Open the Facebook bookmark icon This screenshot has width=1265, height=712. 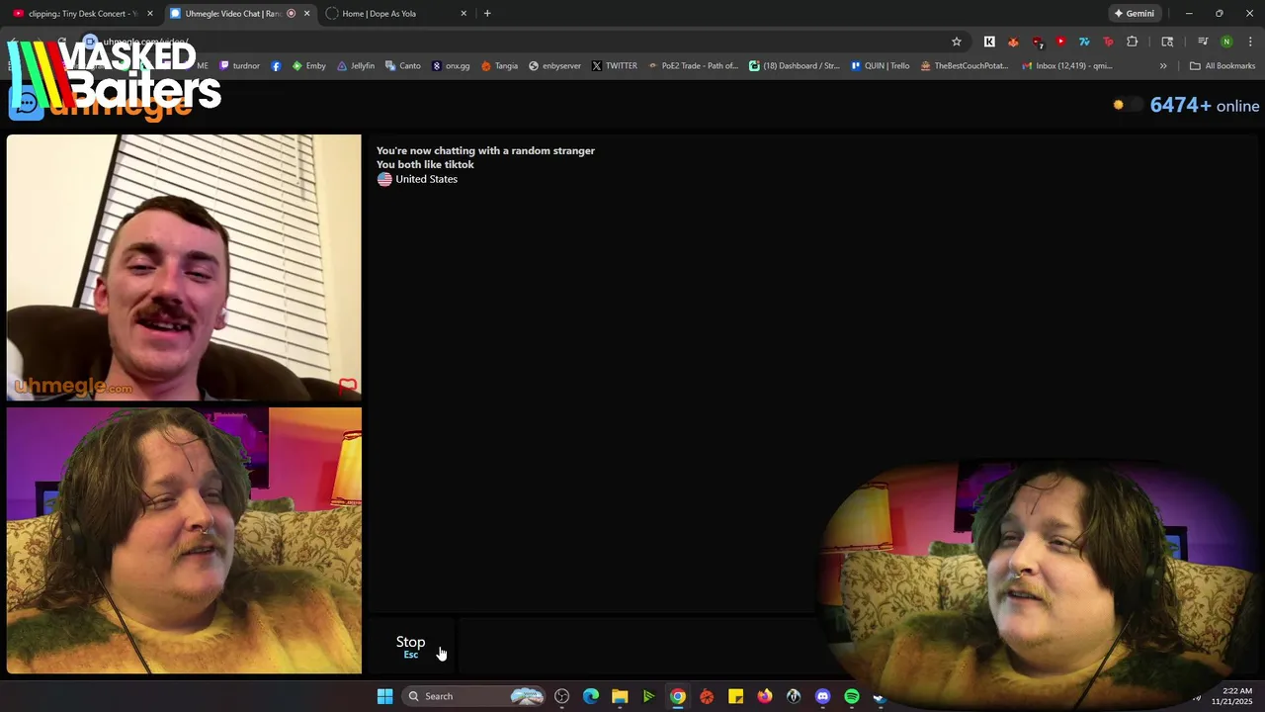276,66
